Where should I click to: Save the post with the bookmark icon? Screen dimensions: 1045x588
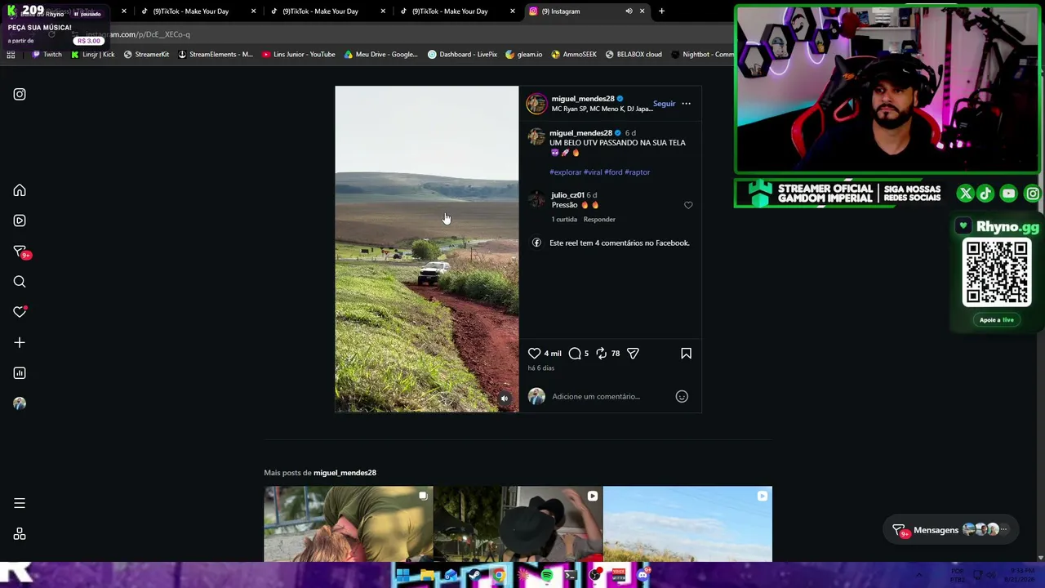[x=686, y=353]
